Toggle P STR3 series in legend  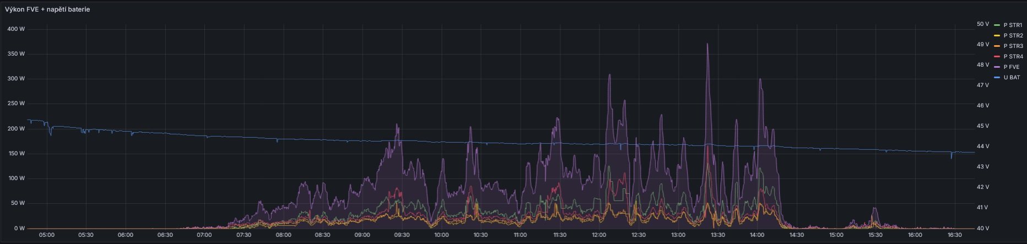click(1013, 46)
